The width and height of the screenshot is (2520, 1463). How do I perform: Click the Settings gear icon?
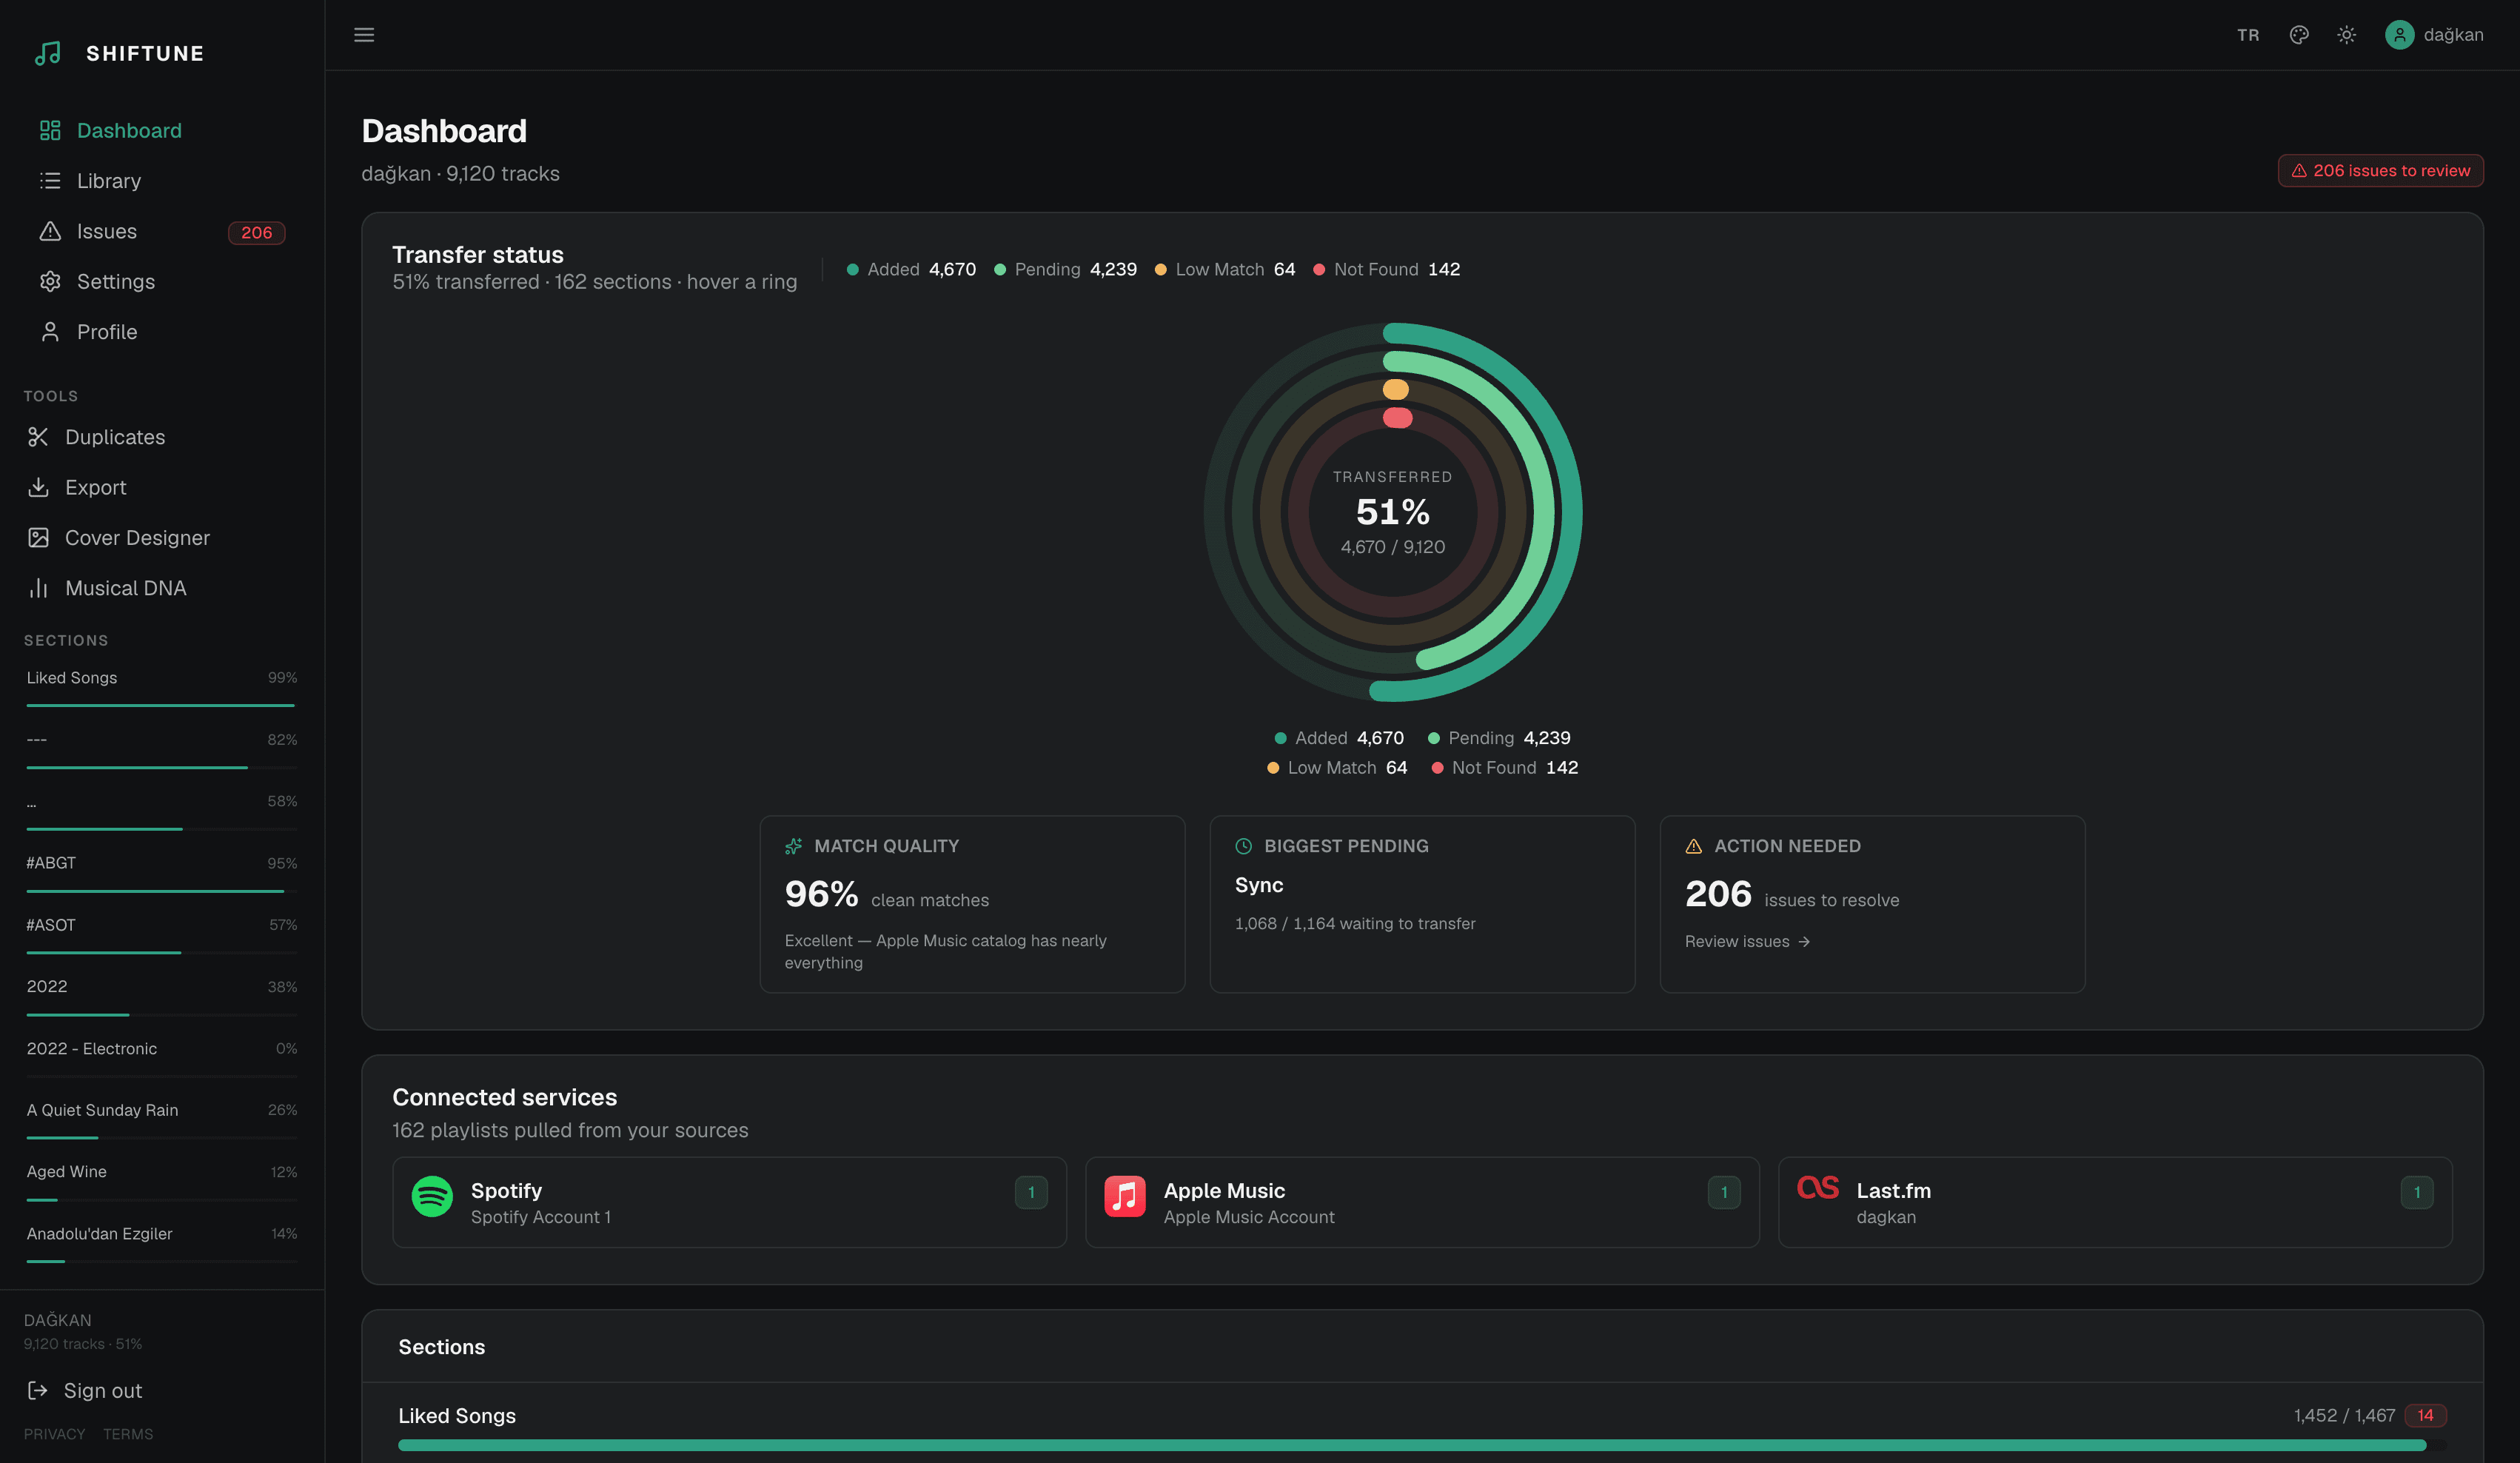tap(50, 282)
